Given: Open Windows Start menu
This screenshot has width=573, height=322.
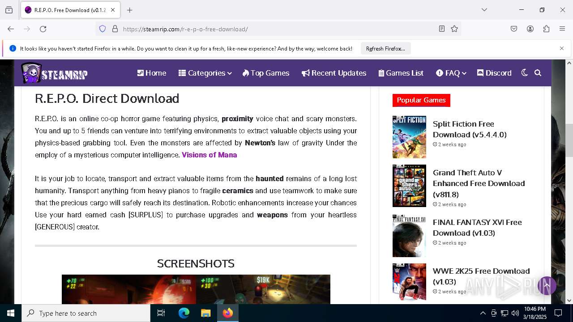Looking at the screenshot, I should coord(11,313).
